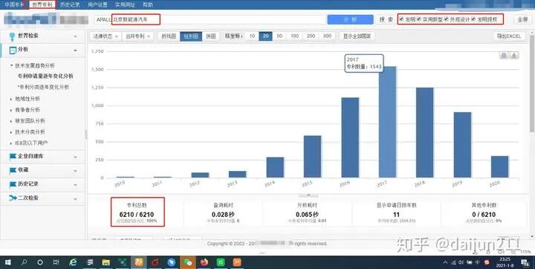Collapse 技术发展趋势分析 tree node
Viewport: 535px width, 269px height.
pos(33,65)
